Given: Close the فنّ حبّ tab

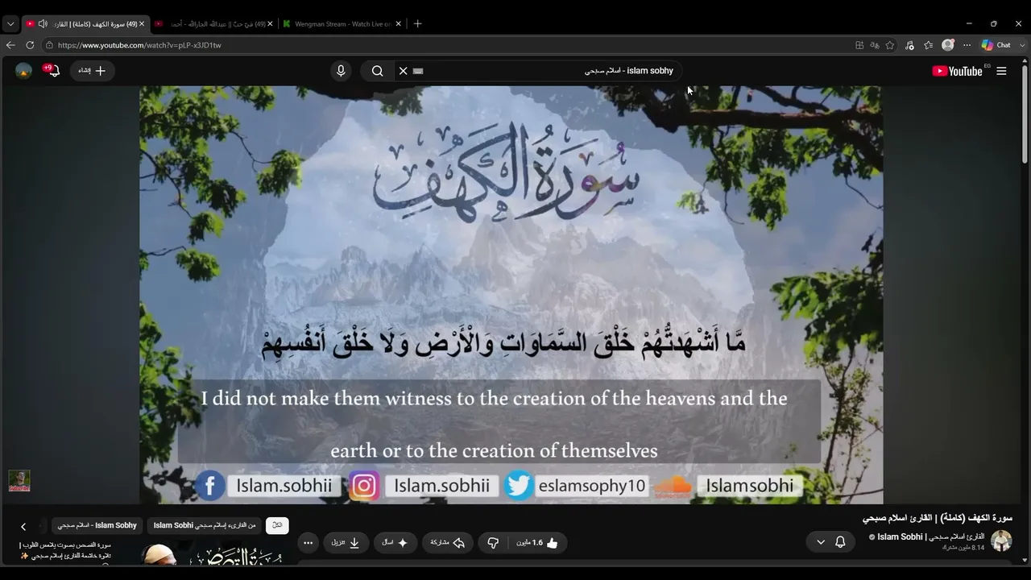Looking at the screenshot, I should click(270, 24).
